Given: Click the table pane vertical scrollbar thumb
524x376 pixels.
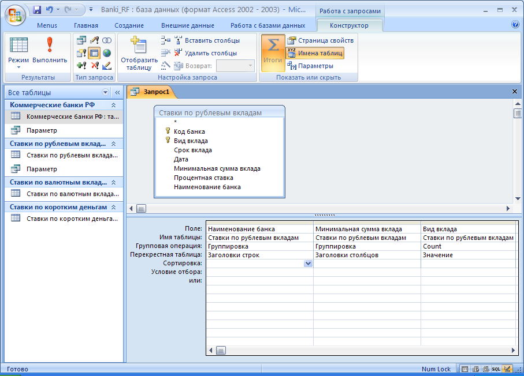Looking at the screenshot, I should pyautogui.click(x=518, y=114).
